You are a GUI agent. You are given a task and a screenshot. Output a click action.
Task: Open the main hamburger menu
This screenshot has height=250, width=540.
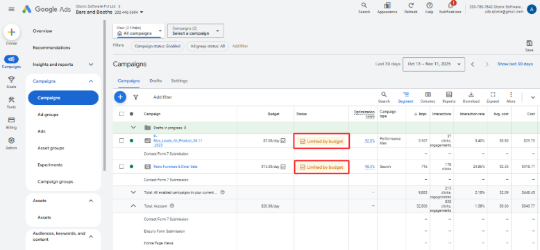[11, 9]
